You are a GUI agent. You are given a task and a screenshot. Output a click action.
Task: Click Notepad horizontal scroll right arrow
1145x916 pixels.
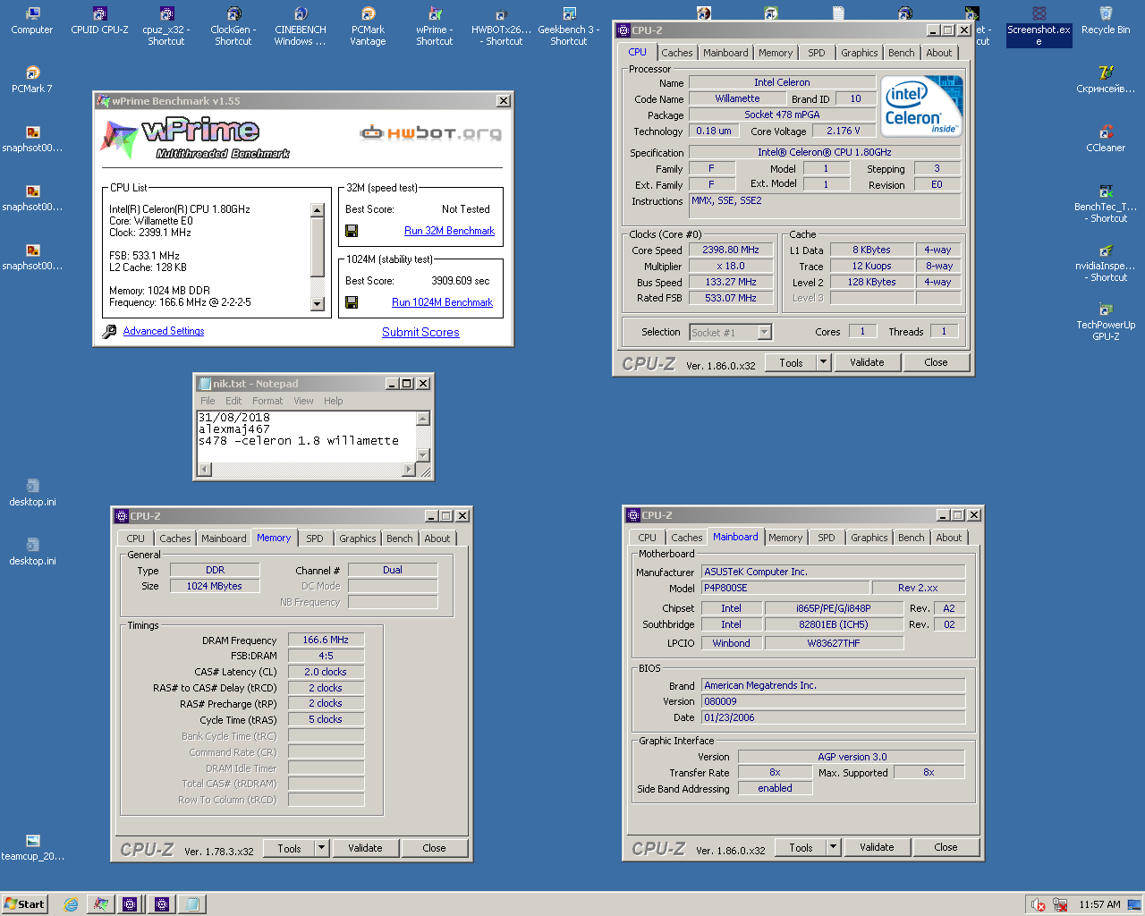pos(409,469)
